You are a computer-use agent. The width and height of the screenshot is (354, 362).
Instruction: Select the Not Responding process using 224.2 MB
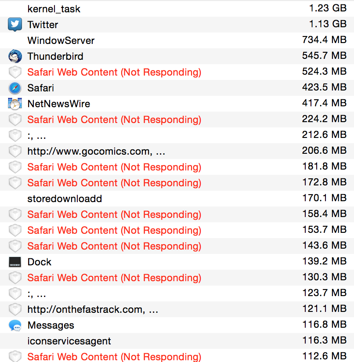coord(114,120)
